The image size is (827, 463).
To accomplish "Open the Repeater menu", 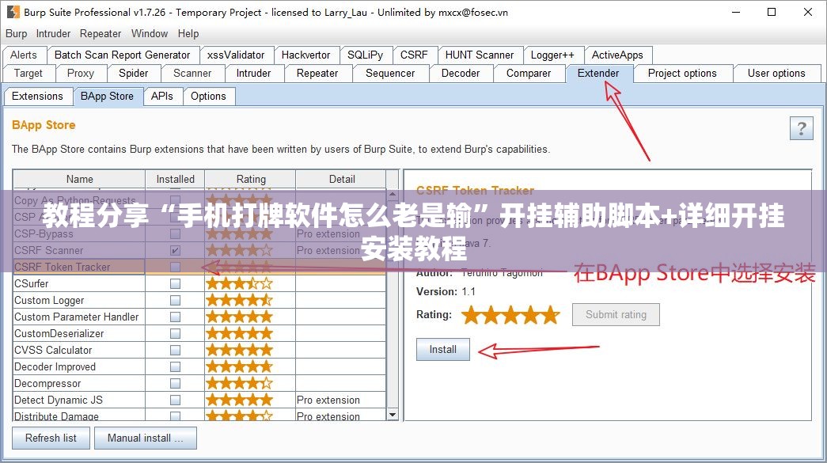I will pyautogui.click(x=101, y=34).
